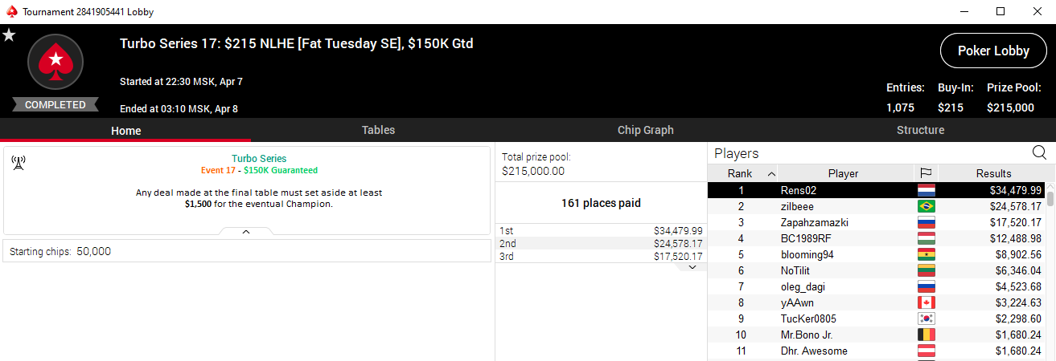
Task: Sort by the Player column header
Action: [843, 173]
